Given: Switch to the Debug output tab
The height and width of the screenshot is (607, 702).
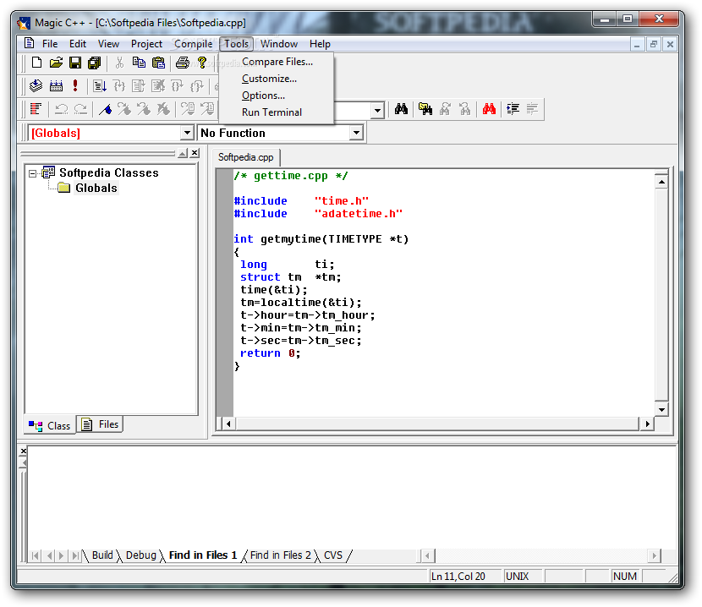Looking at the screenshot, I should (x=140, y=555).
